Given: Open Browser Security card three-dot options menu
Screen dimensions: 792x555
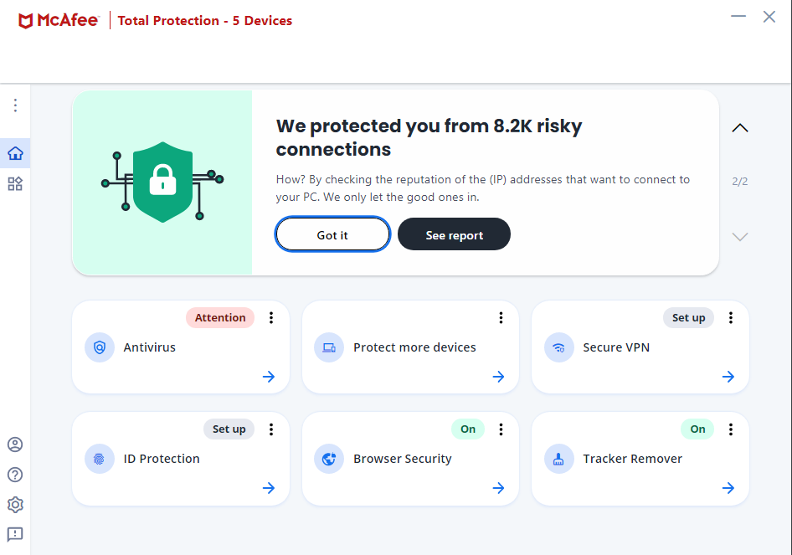Looking at the screenshot, I should [x=501, y=429].
